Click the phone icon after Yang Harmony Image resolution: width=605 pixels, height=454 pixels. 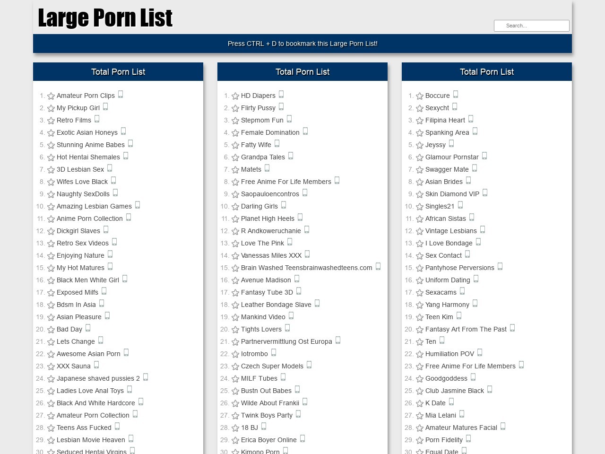coord(475,304)
